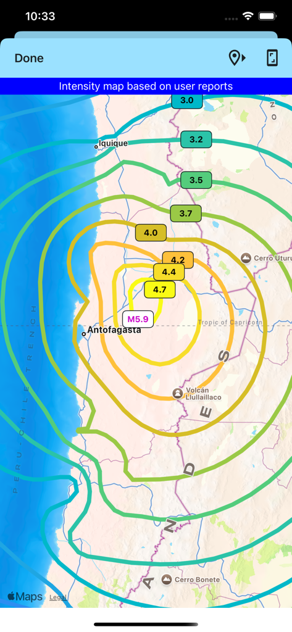
Task: Tap the phone screen orientation icon
Action: 273,58
